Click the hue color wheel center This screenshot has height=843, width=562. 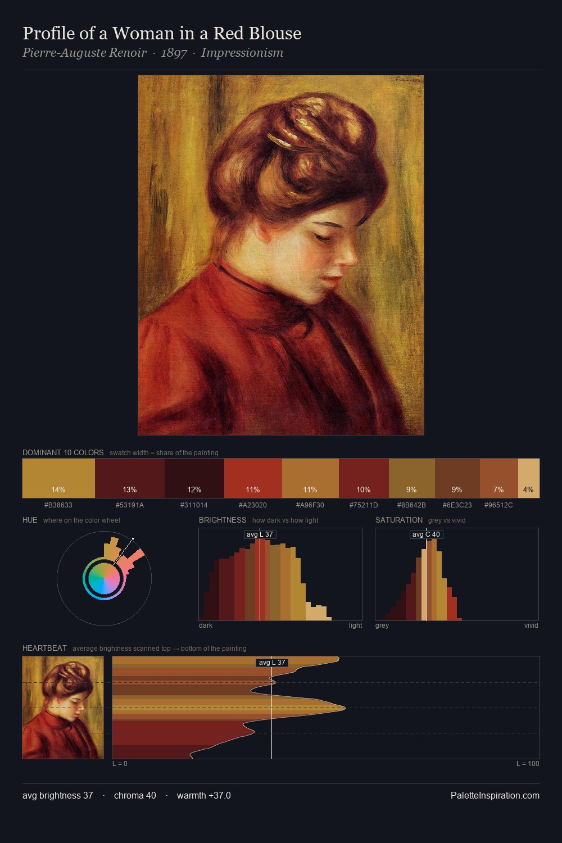tap(104, 578)
